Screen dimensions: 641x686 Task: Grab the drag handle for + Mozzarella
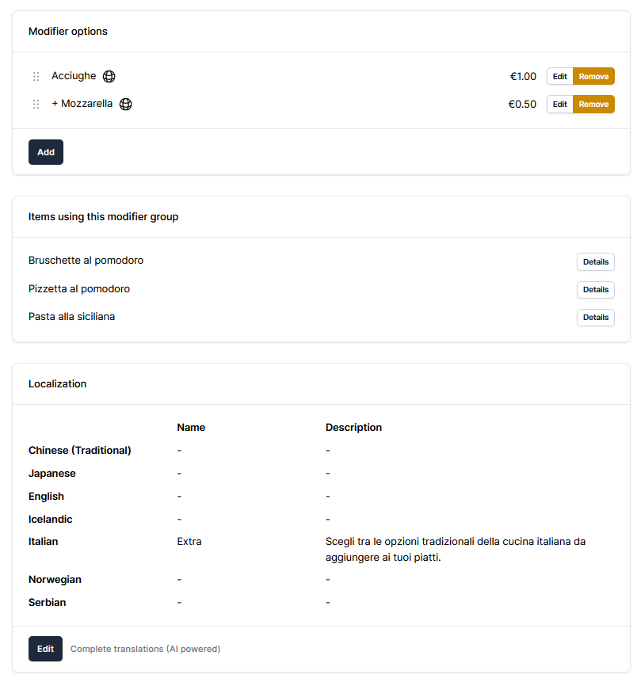pyautogui.click(x=36, y=105)
